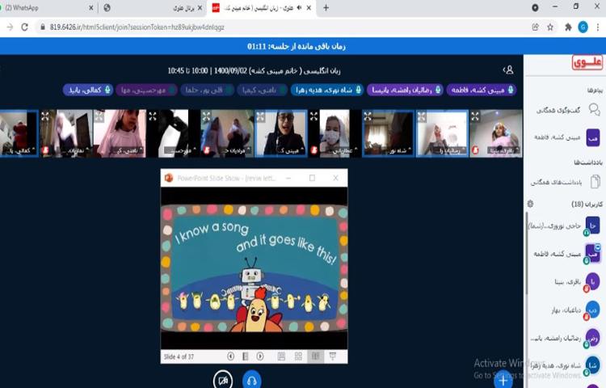Click the address bar URL field
Viewport: 606px width, 388px height.
[284, 27]
